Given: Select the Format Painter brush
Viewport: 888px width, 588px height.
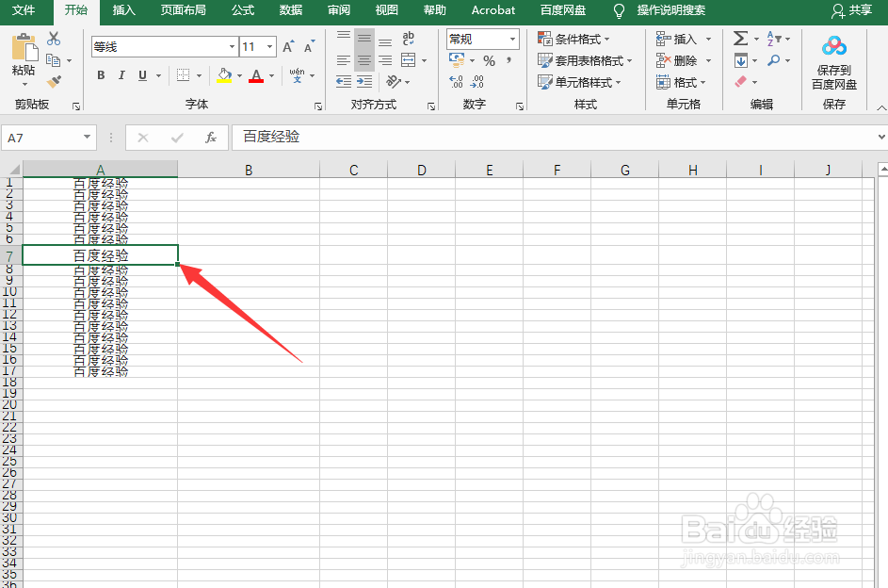Looking at the screenshot, I should pos(54,82).
